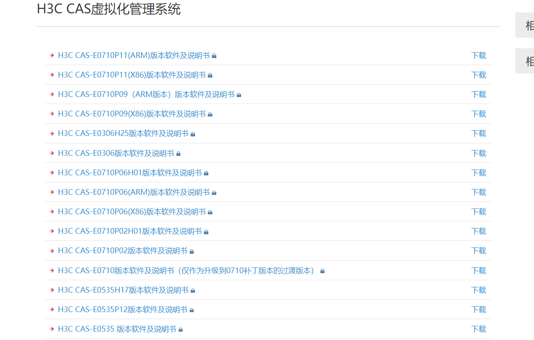Click red arrow bullet before E0710P06(ARM) entry
This screenshot has height=340, width=534.
click(52, 192)
